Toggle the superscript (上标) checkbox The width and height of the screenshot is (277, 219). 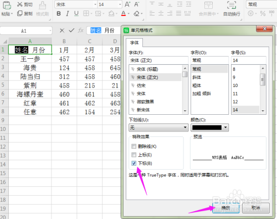134,155
